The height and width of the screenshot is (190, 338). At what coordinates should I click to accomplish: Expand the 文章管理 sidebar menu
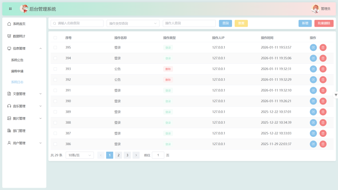click(25, 94)
